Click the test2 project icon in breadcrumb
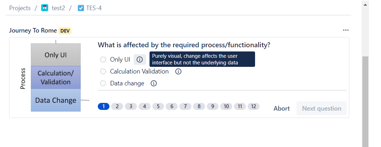This screenshot has height=147, width=381. coord(45,8)
